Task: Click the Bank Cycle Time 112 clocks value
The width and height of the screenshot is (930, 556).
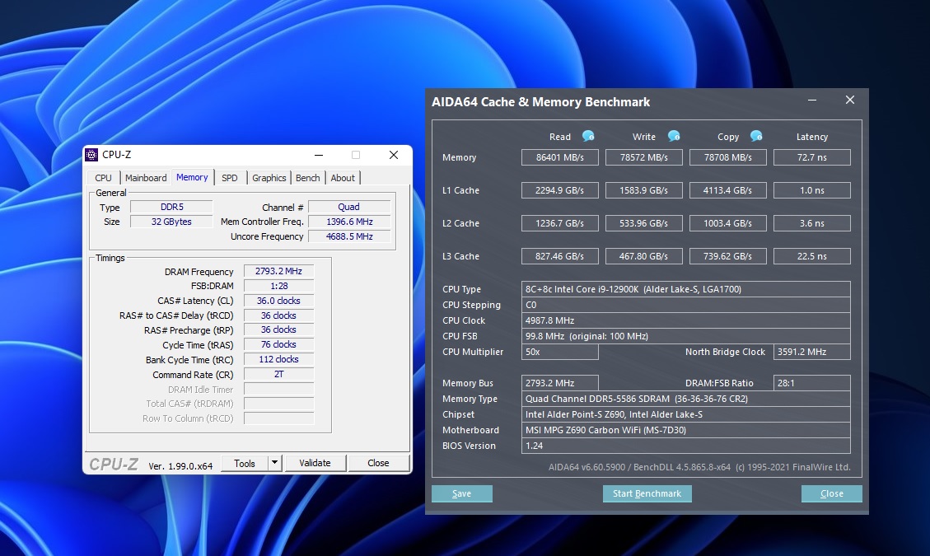Action: pos(278,360)
